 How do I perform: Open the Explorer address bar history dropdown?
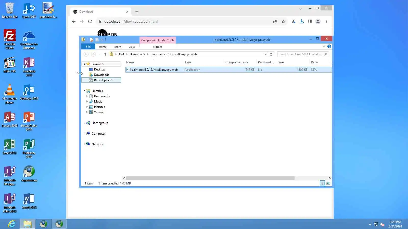(265, 54)
